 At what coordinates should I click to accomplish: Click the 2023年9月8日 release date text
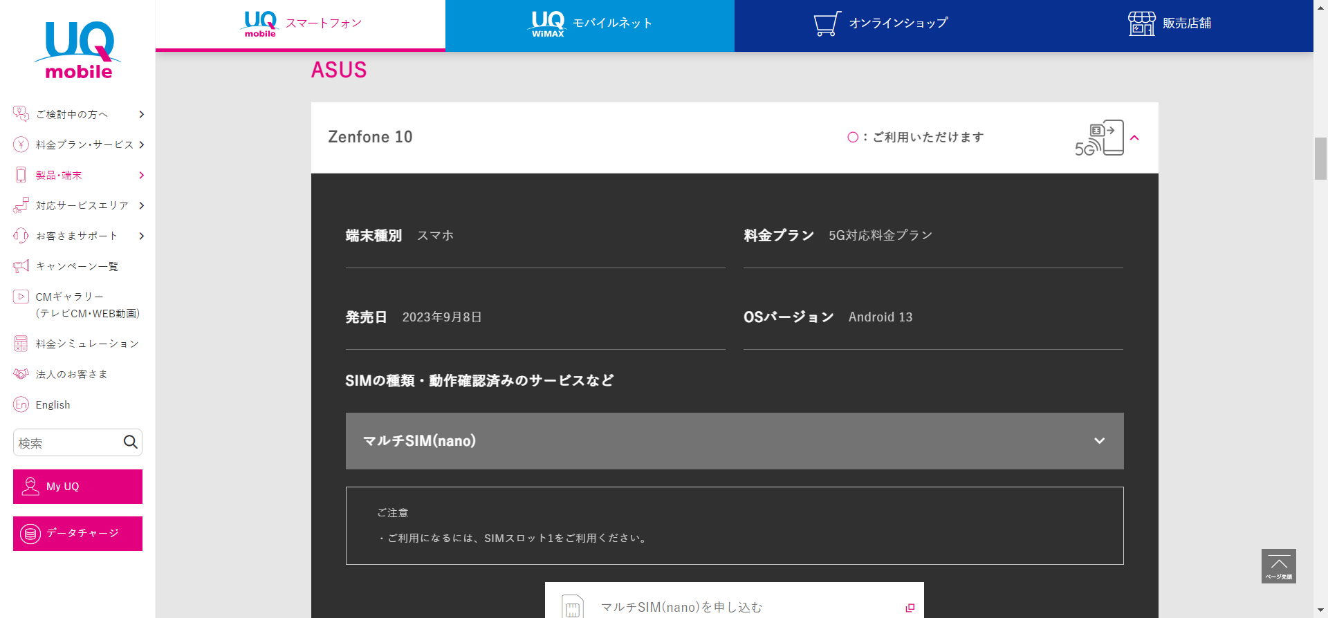(x=442, y=317)
